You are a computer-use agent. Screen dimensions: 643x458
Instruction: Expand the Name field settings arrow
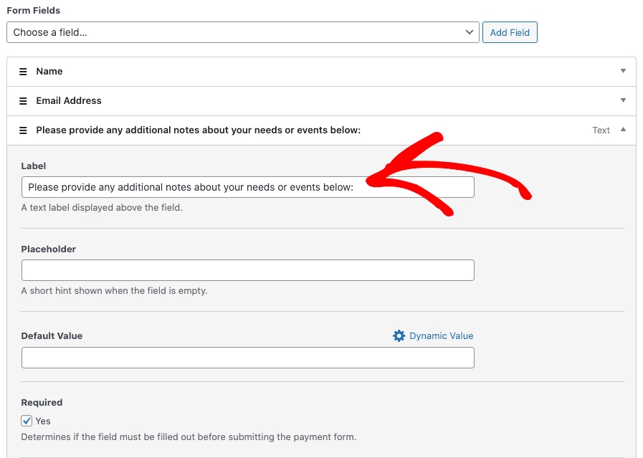point(623,71)
